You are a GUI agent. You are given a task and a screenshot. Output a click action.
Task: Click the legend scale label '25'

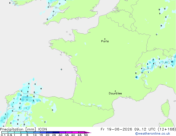click(x=54, y=135)
